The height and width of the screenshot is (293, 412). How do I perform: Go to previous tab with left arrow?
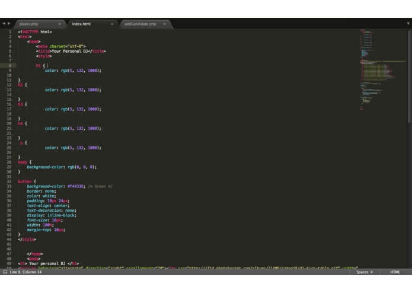(4, 24)
